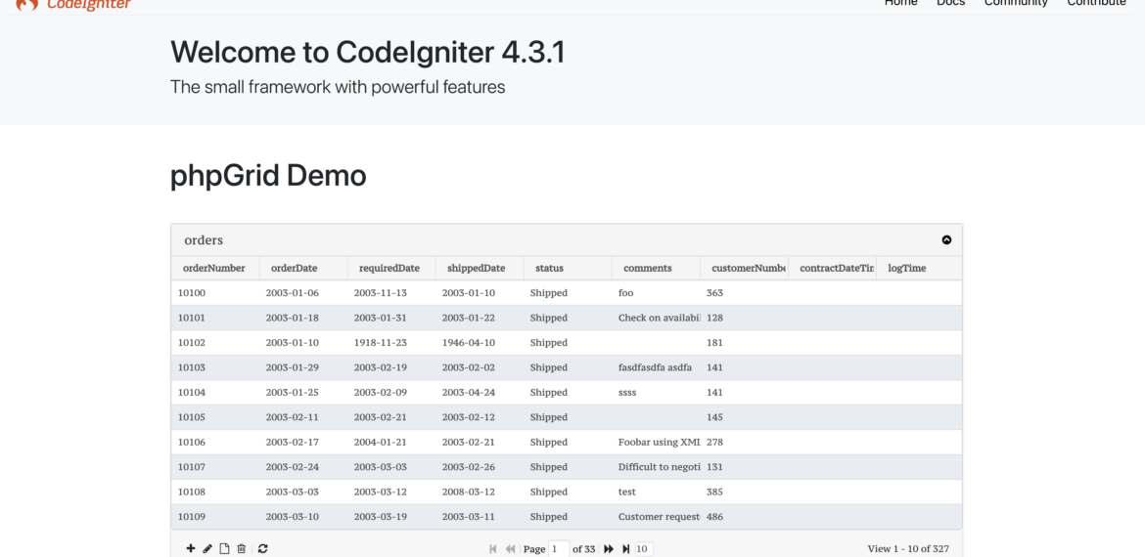This screenshot has width=1145, height=557.
Task: Sort by requiredDate column header
Action: tap(391, 269)
